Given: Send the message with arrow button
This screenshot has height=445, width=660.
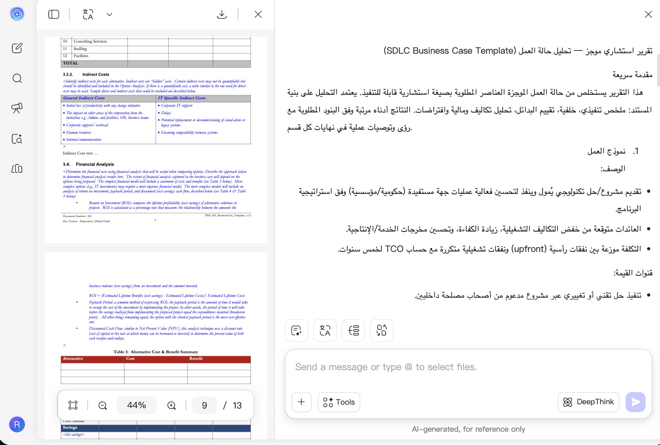Looking at the screenshot, I should [x=635, y=402].
